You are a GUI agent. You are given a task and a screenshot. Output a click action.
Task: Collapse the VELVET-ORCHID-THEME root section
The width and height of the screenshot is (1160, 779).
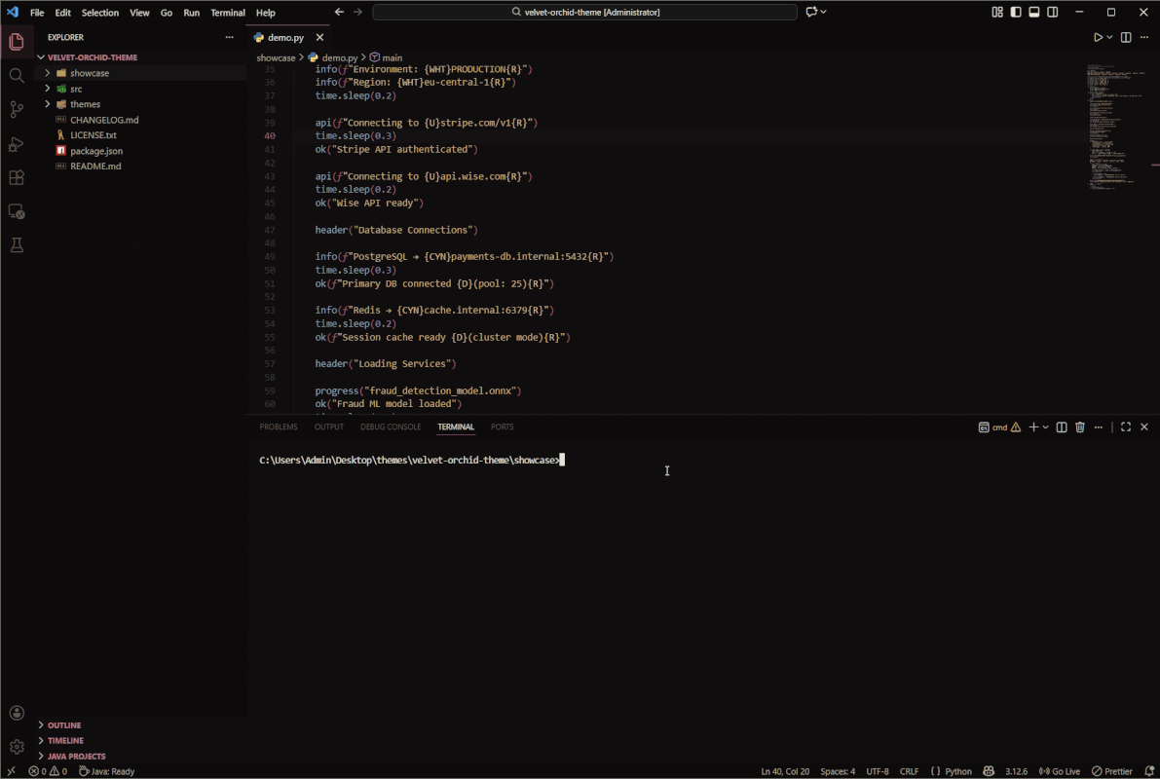click(x=140, y=56)
